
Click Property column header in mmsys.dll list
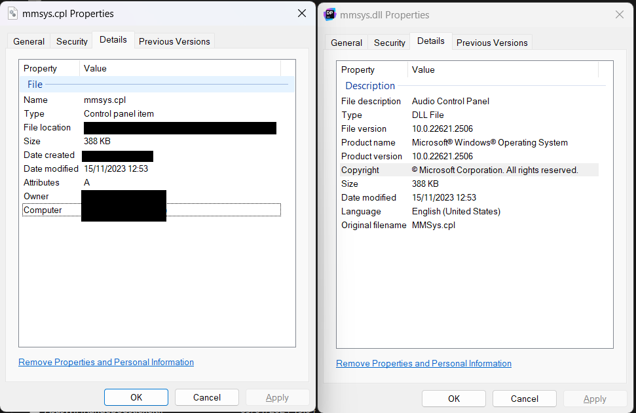pyautogui.click(x=372, y=69)
